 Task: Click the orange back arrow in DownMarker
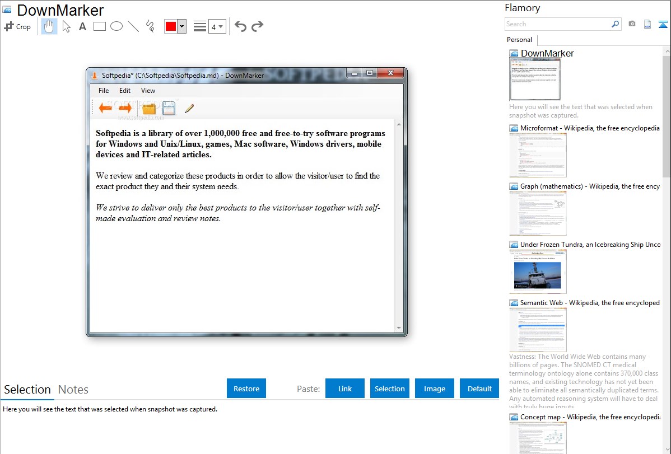105,108
